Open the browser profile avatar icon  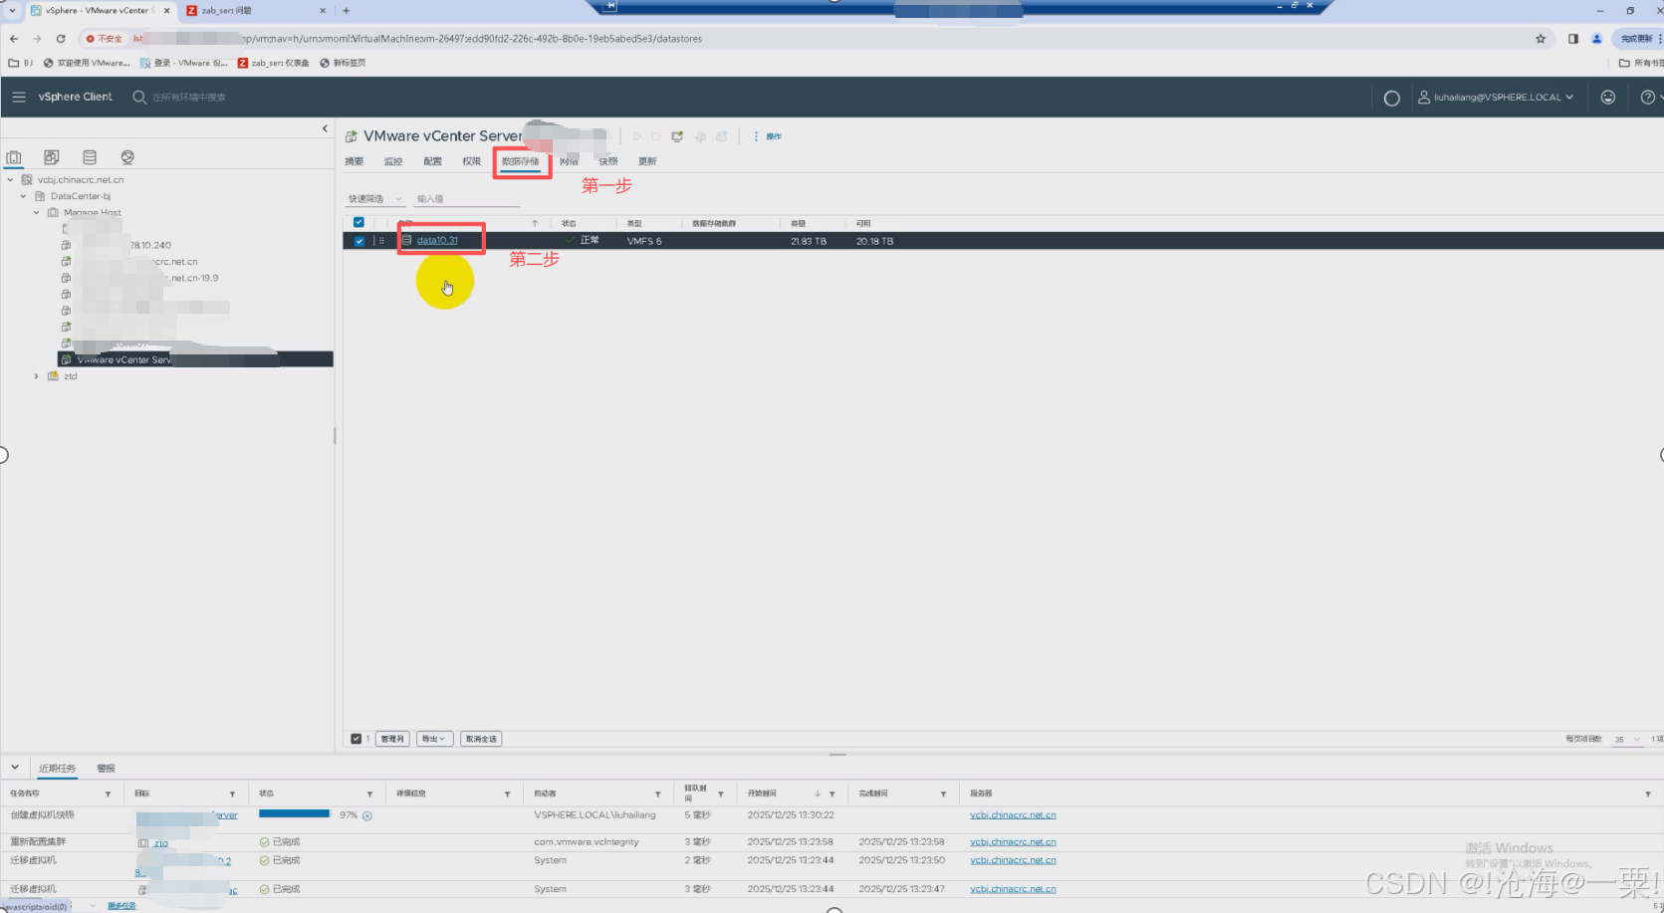[x=1596, y=39]
